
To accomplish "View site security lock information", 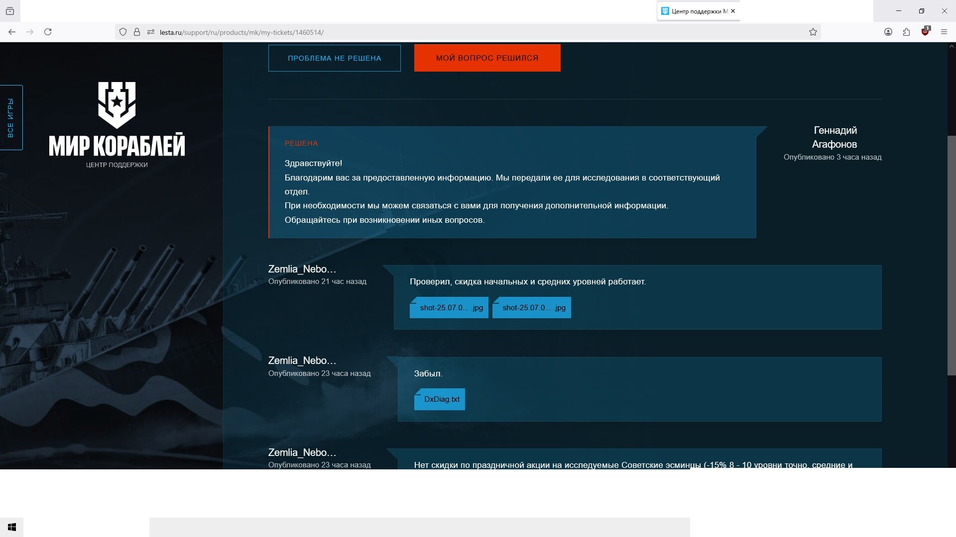I will click(x=136, y=32).
